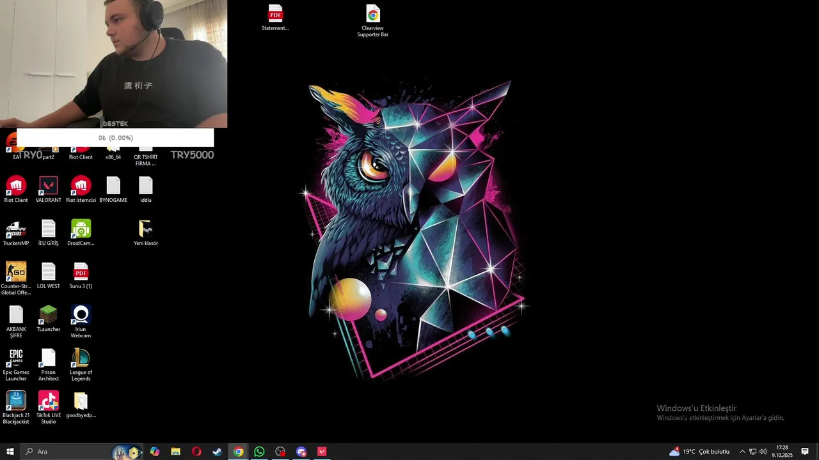819x460 pixels.
Task: Open the search highlights image in search box
Action: (127, 452)
